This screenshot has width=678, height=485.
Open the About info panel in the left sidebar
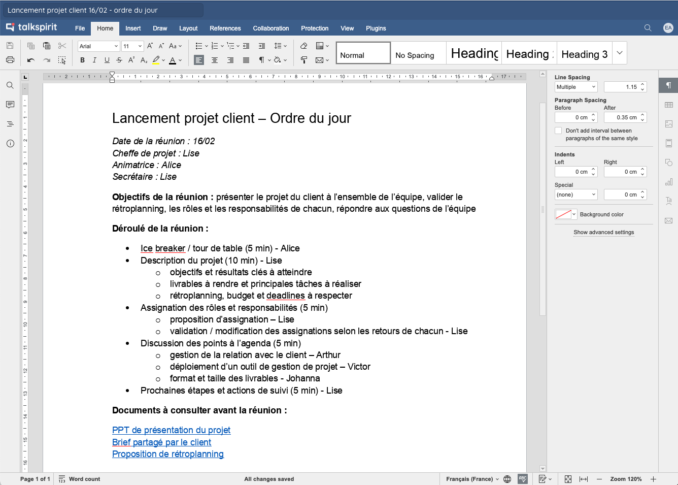(10, 144)
